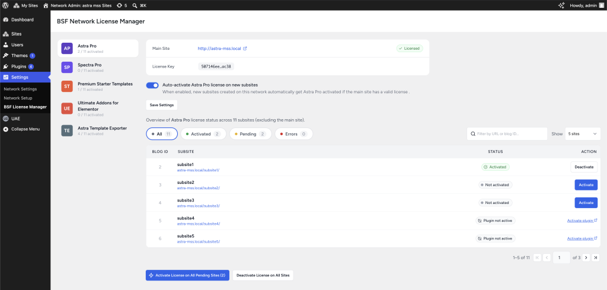Focus the Filter by URL or blog ID field
Screen dimensions: 607x290
(507, 134)
